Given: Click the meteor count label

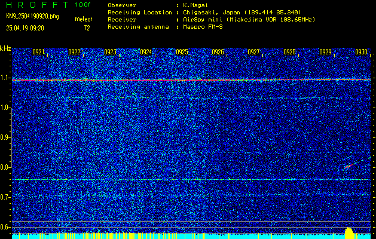Looking at the screenshot, I should (84, 19).
